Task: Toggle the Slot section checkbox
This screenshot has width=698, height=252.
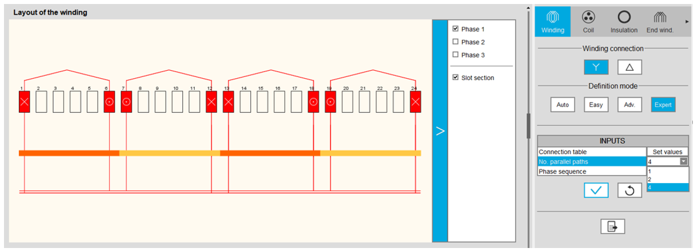Action: tap(455, 78)
